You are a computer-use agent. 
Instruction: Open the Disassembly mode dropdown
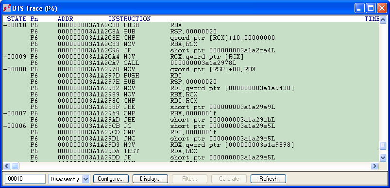(86, 179)
